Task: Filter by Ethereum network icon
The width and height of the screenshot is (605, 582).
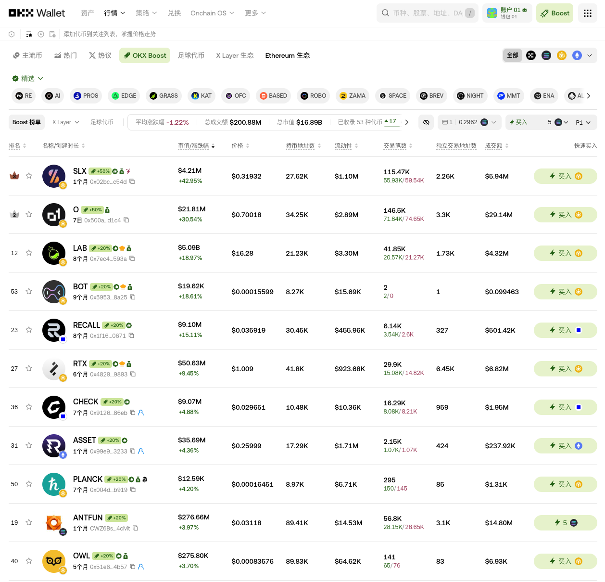Action: coord(577,55)
